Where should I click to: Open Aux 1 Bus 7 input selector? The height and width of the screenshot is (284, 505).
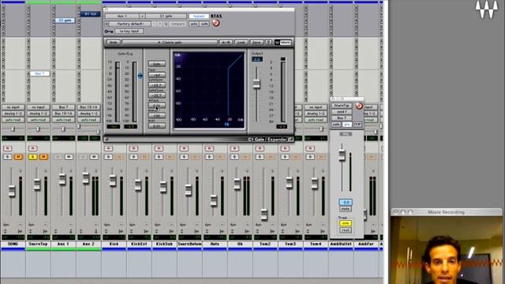point(63,107)
